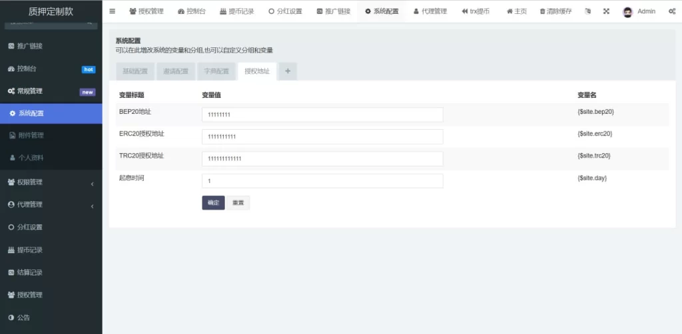This screenshot has width=682, height=334.
Task: Open 代理管理 in the sidebar
Action: tap(51, 204)
